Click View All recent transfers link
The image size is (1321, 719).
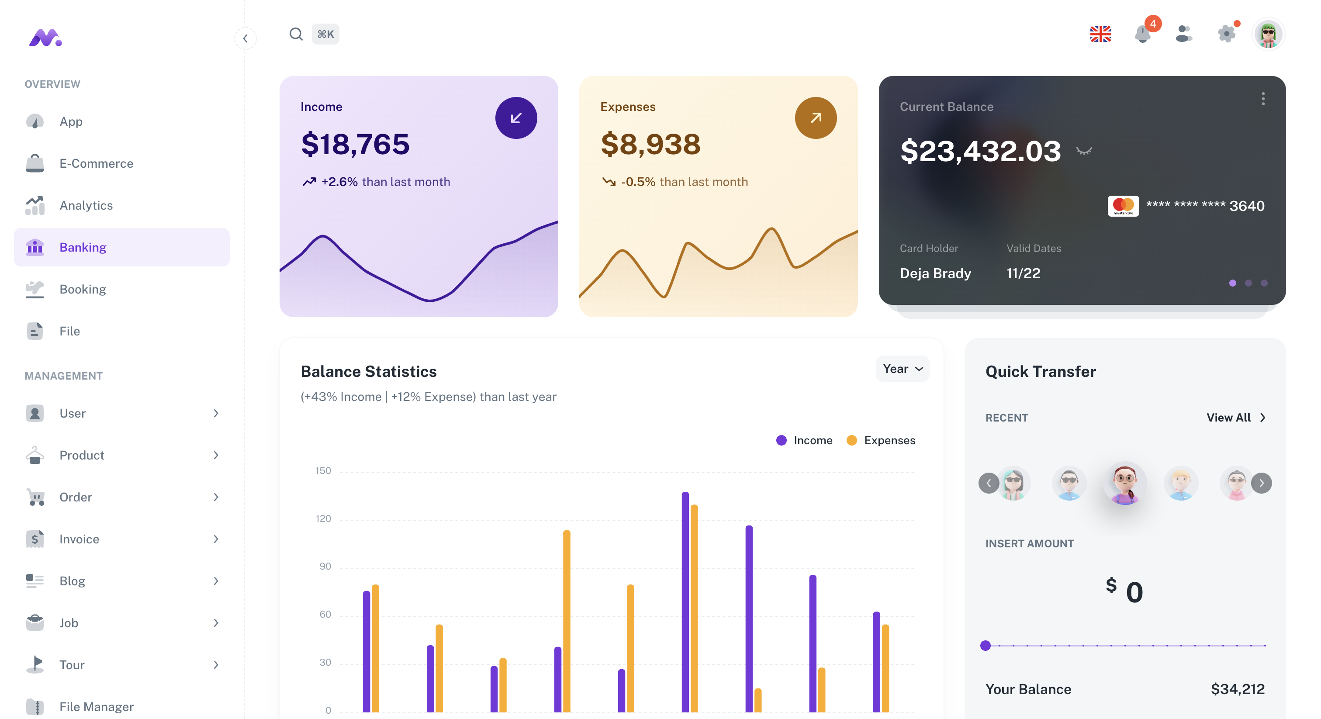click(1236, 418)
